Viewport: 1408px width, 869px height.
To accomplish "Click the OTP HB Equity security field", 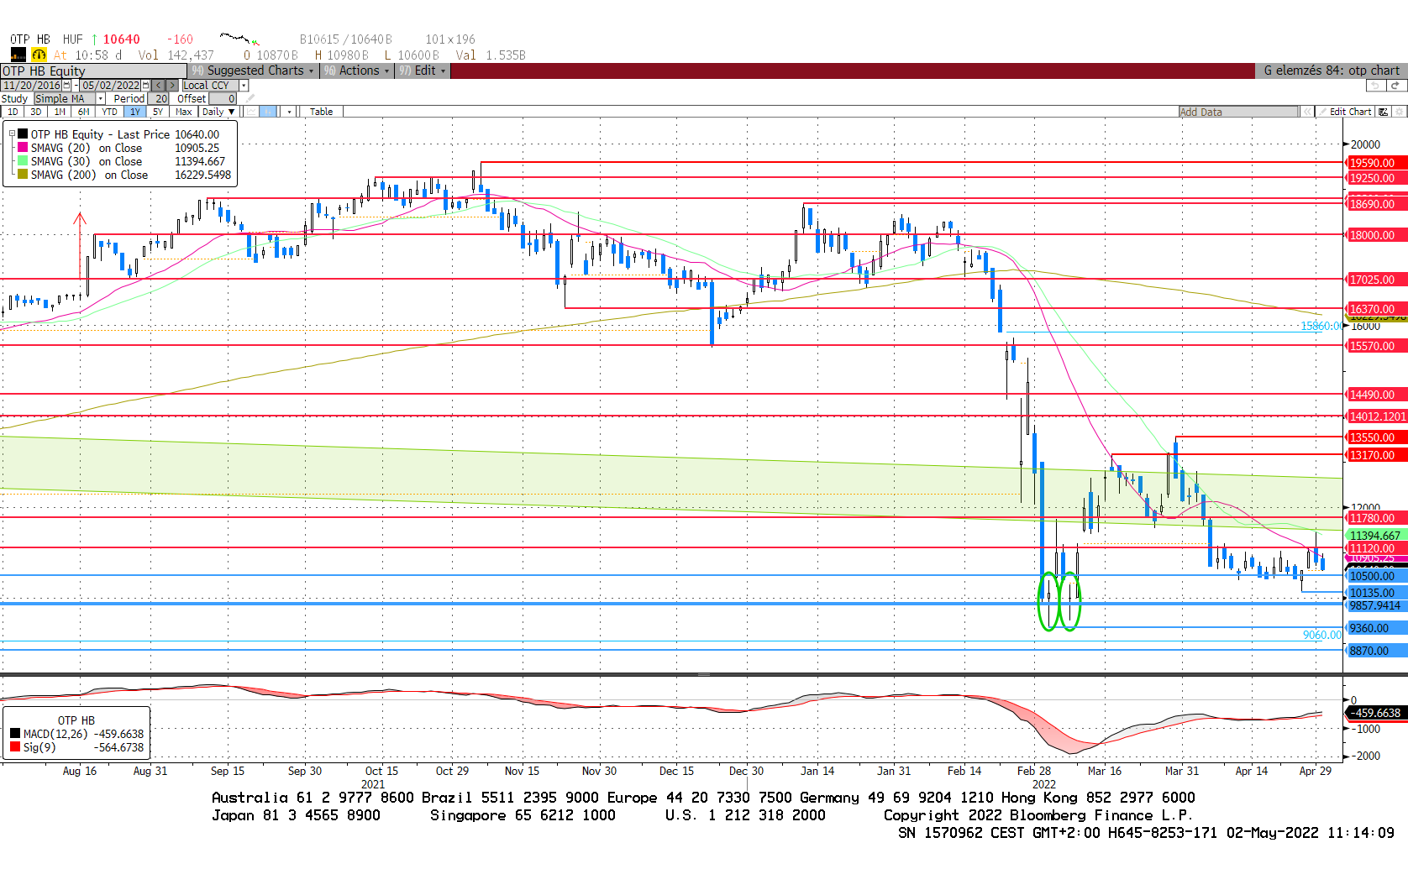I will coord(93,71).
